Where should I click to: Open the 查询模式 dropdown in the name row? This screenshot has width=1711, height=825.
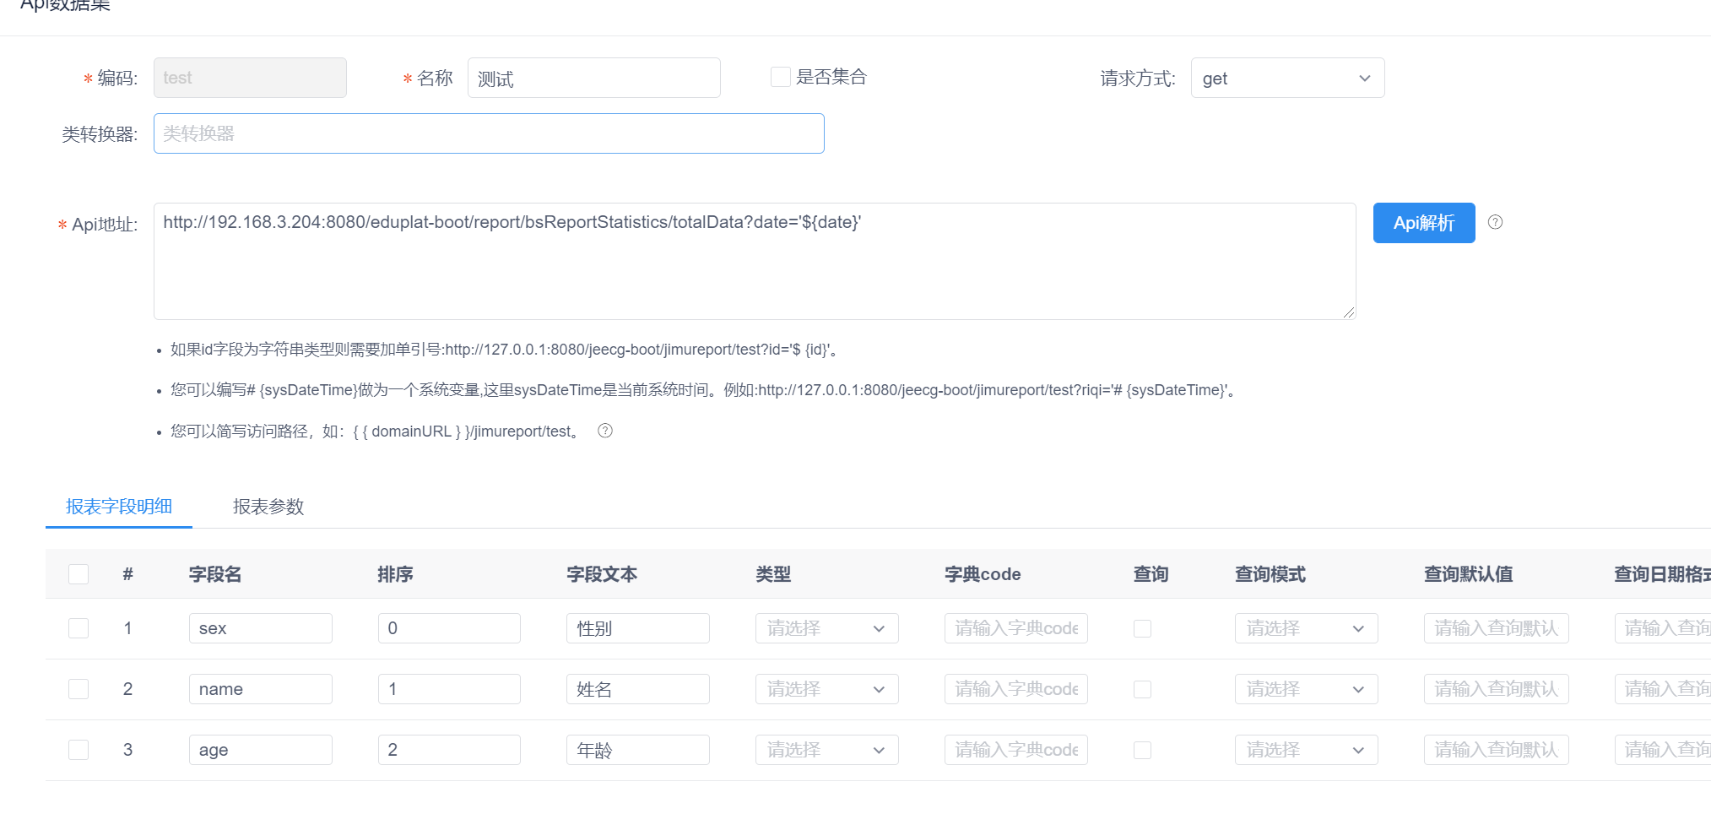(1306, 688)
